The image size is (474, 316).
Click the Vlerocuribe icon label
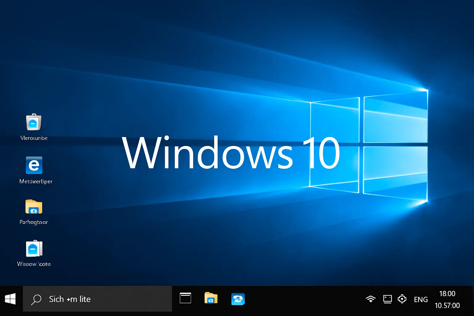(34, 138)
